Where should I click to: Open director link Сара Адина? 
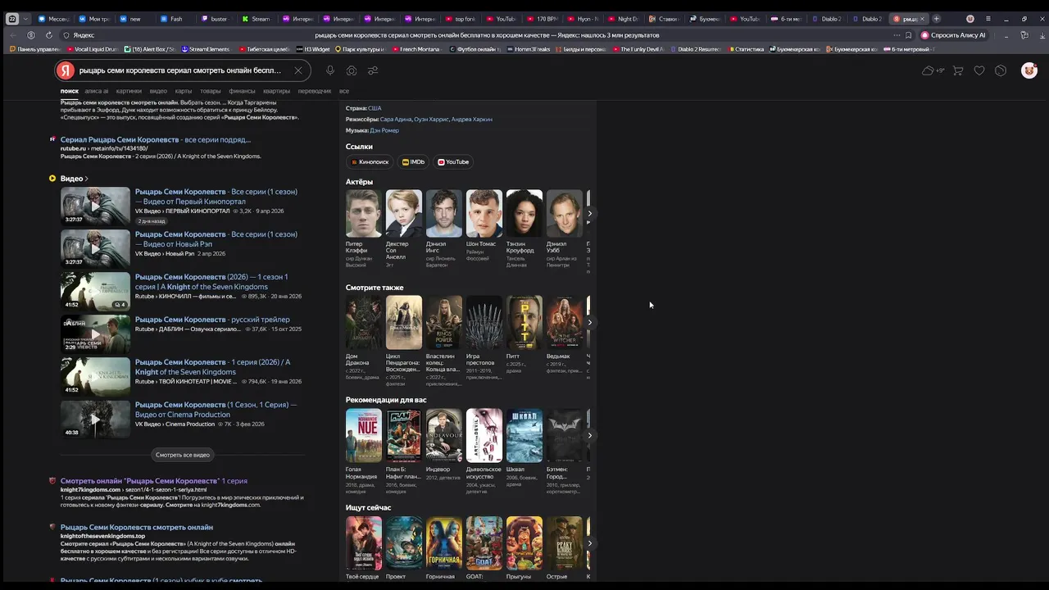[396, 120]
